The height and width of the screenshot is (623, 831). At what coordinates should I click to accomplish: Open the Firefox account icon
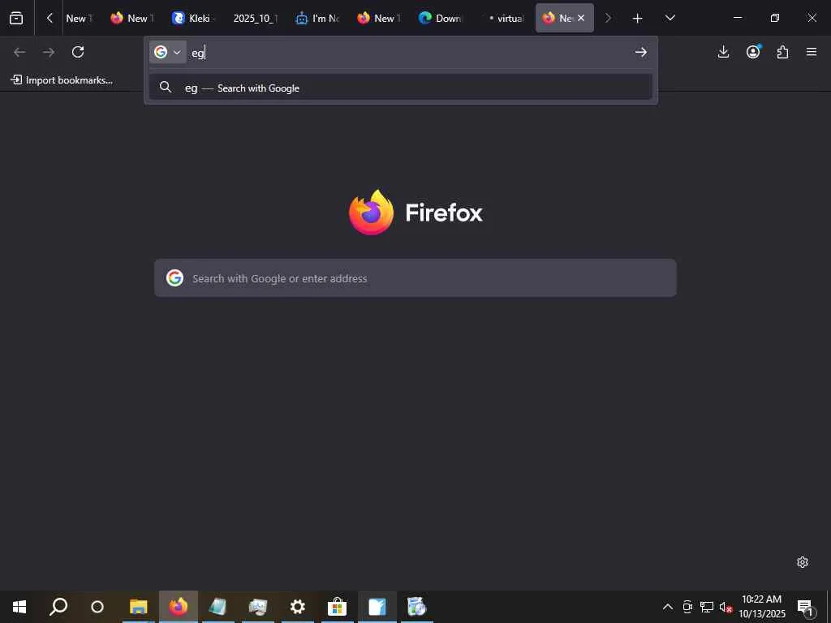[x=753, y=52]
